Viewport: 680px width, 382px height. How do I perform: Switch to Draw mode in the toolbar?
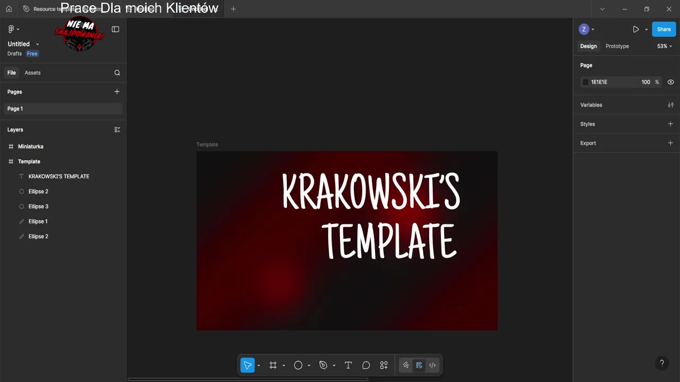(x=405, y=365)
